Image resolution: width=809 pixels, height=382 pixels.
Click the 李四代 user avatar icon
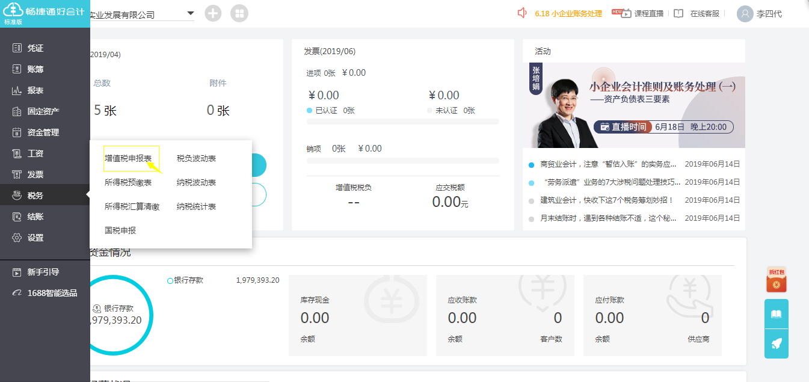tap(745, 13)
